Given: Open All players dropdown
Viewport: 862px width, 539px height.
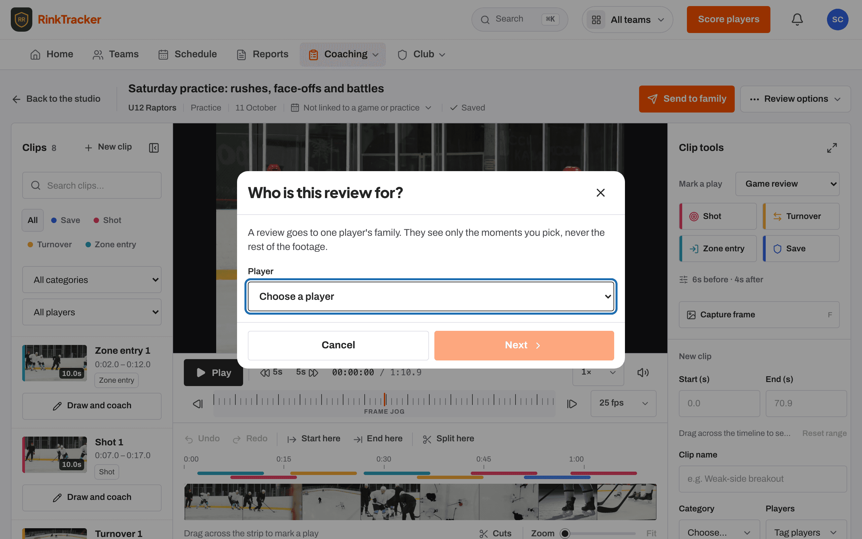Looking at the screenshot, I should pyautogui.click(x=92, y=312).
